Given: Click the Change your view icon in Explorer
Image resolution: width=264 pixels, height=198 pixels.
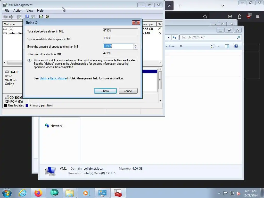Looking at the screenshot, I should [213, 46].
